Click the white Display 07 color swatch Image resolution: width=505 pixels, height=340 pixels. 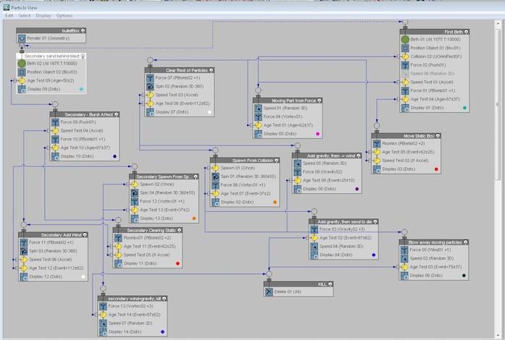tap(209, 112)
